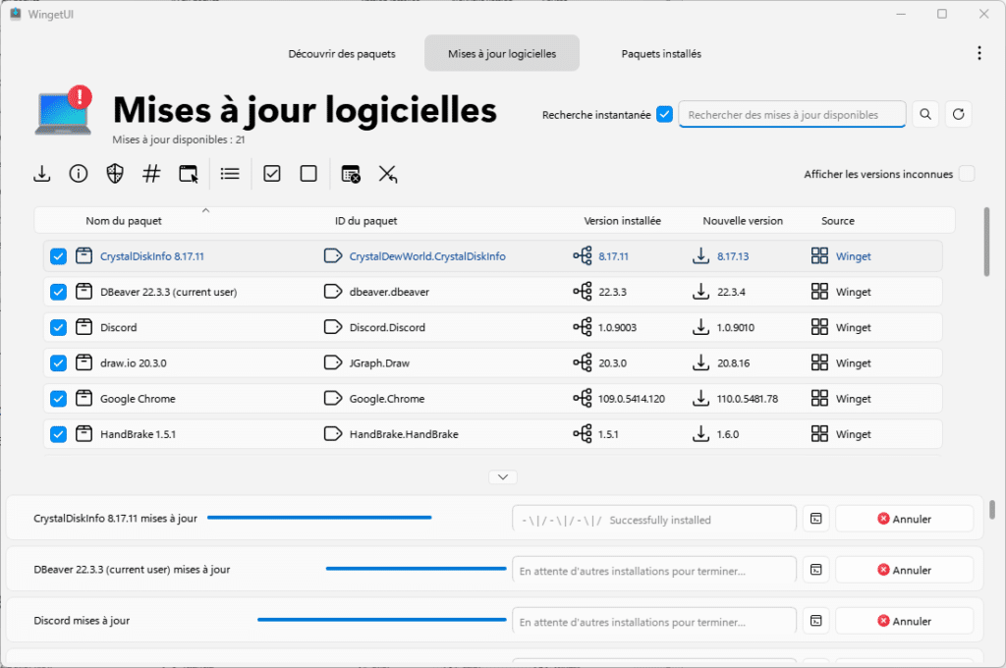Viewport: 1006px width, 668px height.
Task: Cancel the CrystalDiskInfo update with Annuler
Action: click(905, 519)
